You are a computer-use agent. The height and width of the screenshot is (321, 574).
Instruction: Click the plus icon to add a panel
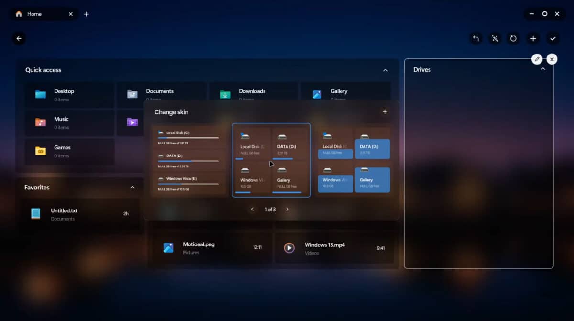pos(533,38)
